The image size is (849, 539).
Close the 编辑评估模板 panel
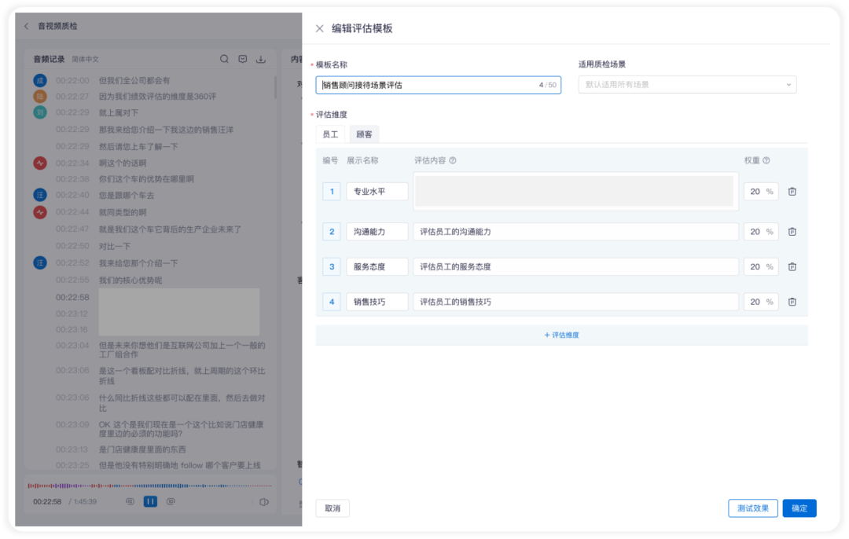click(319, 28)
